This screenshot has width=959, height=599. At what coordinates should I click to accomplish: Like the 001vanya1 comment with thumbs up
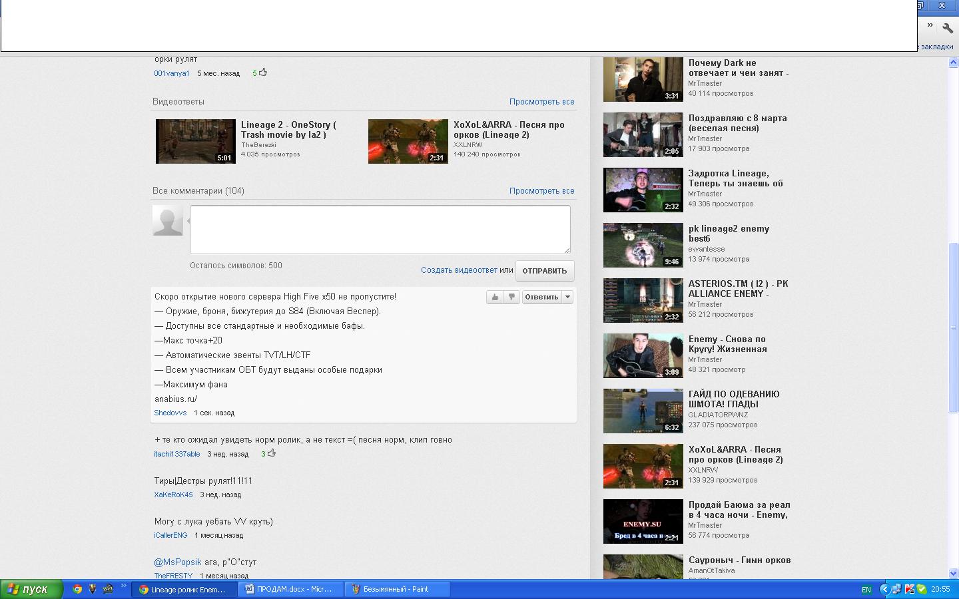coord(263,72)
